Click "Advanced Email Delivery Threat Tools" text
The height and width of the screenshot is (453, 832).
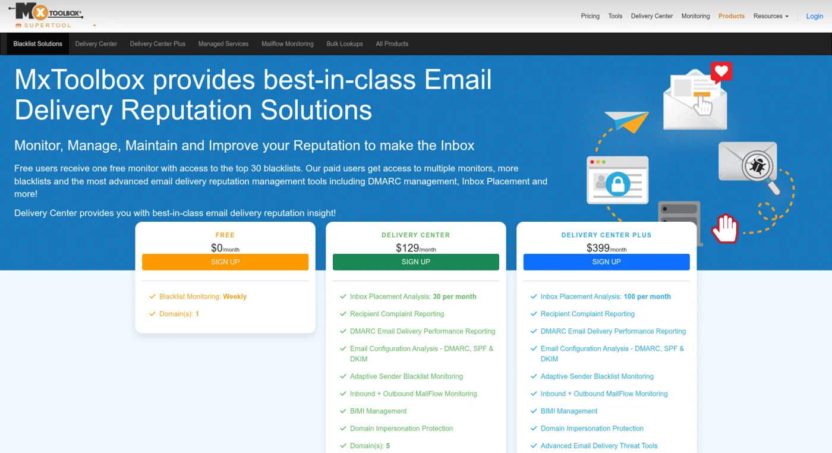point(599,445)
